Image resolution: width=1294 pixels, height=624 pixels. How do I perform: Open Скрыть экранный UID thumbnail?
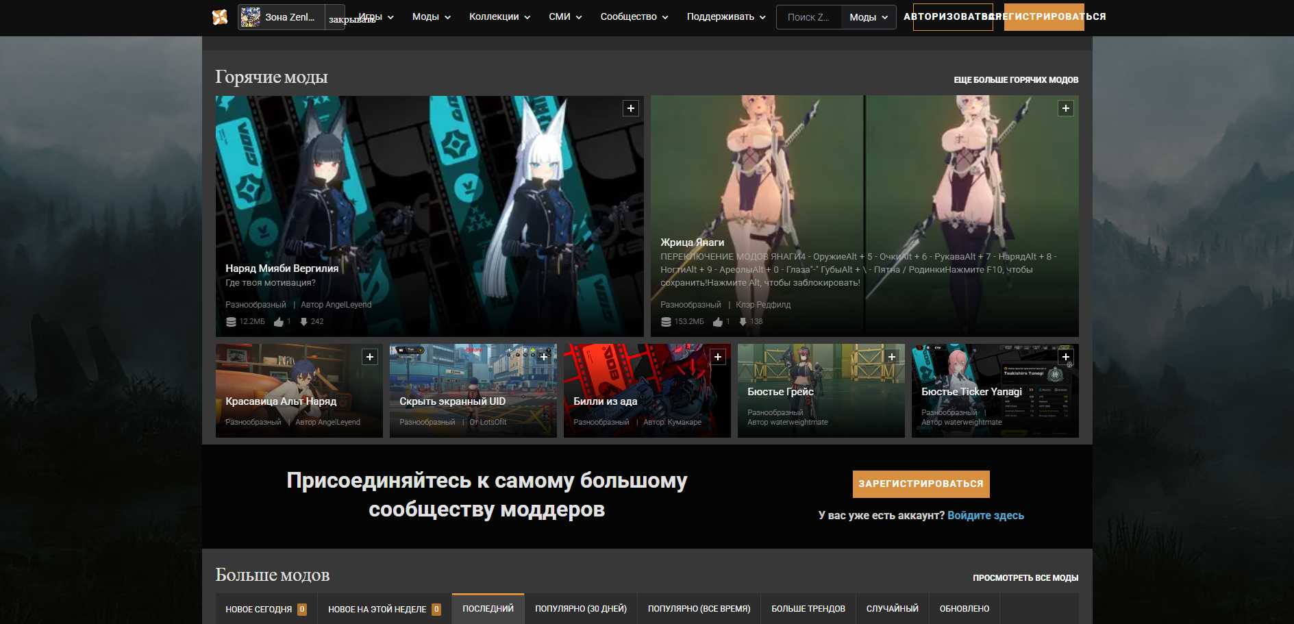click(x=473, y=390)
